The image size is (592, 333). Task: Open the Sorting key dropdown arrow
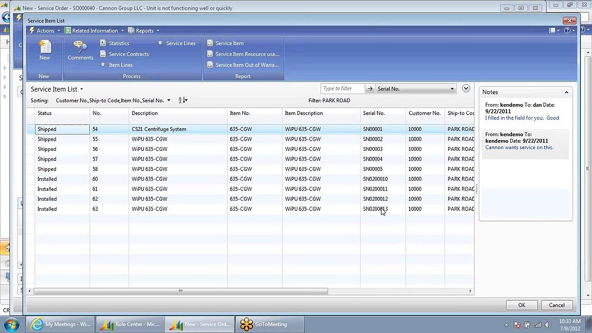click(168, 100)
